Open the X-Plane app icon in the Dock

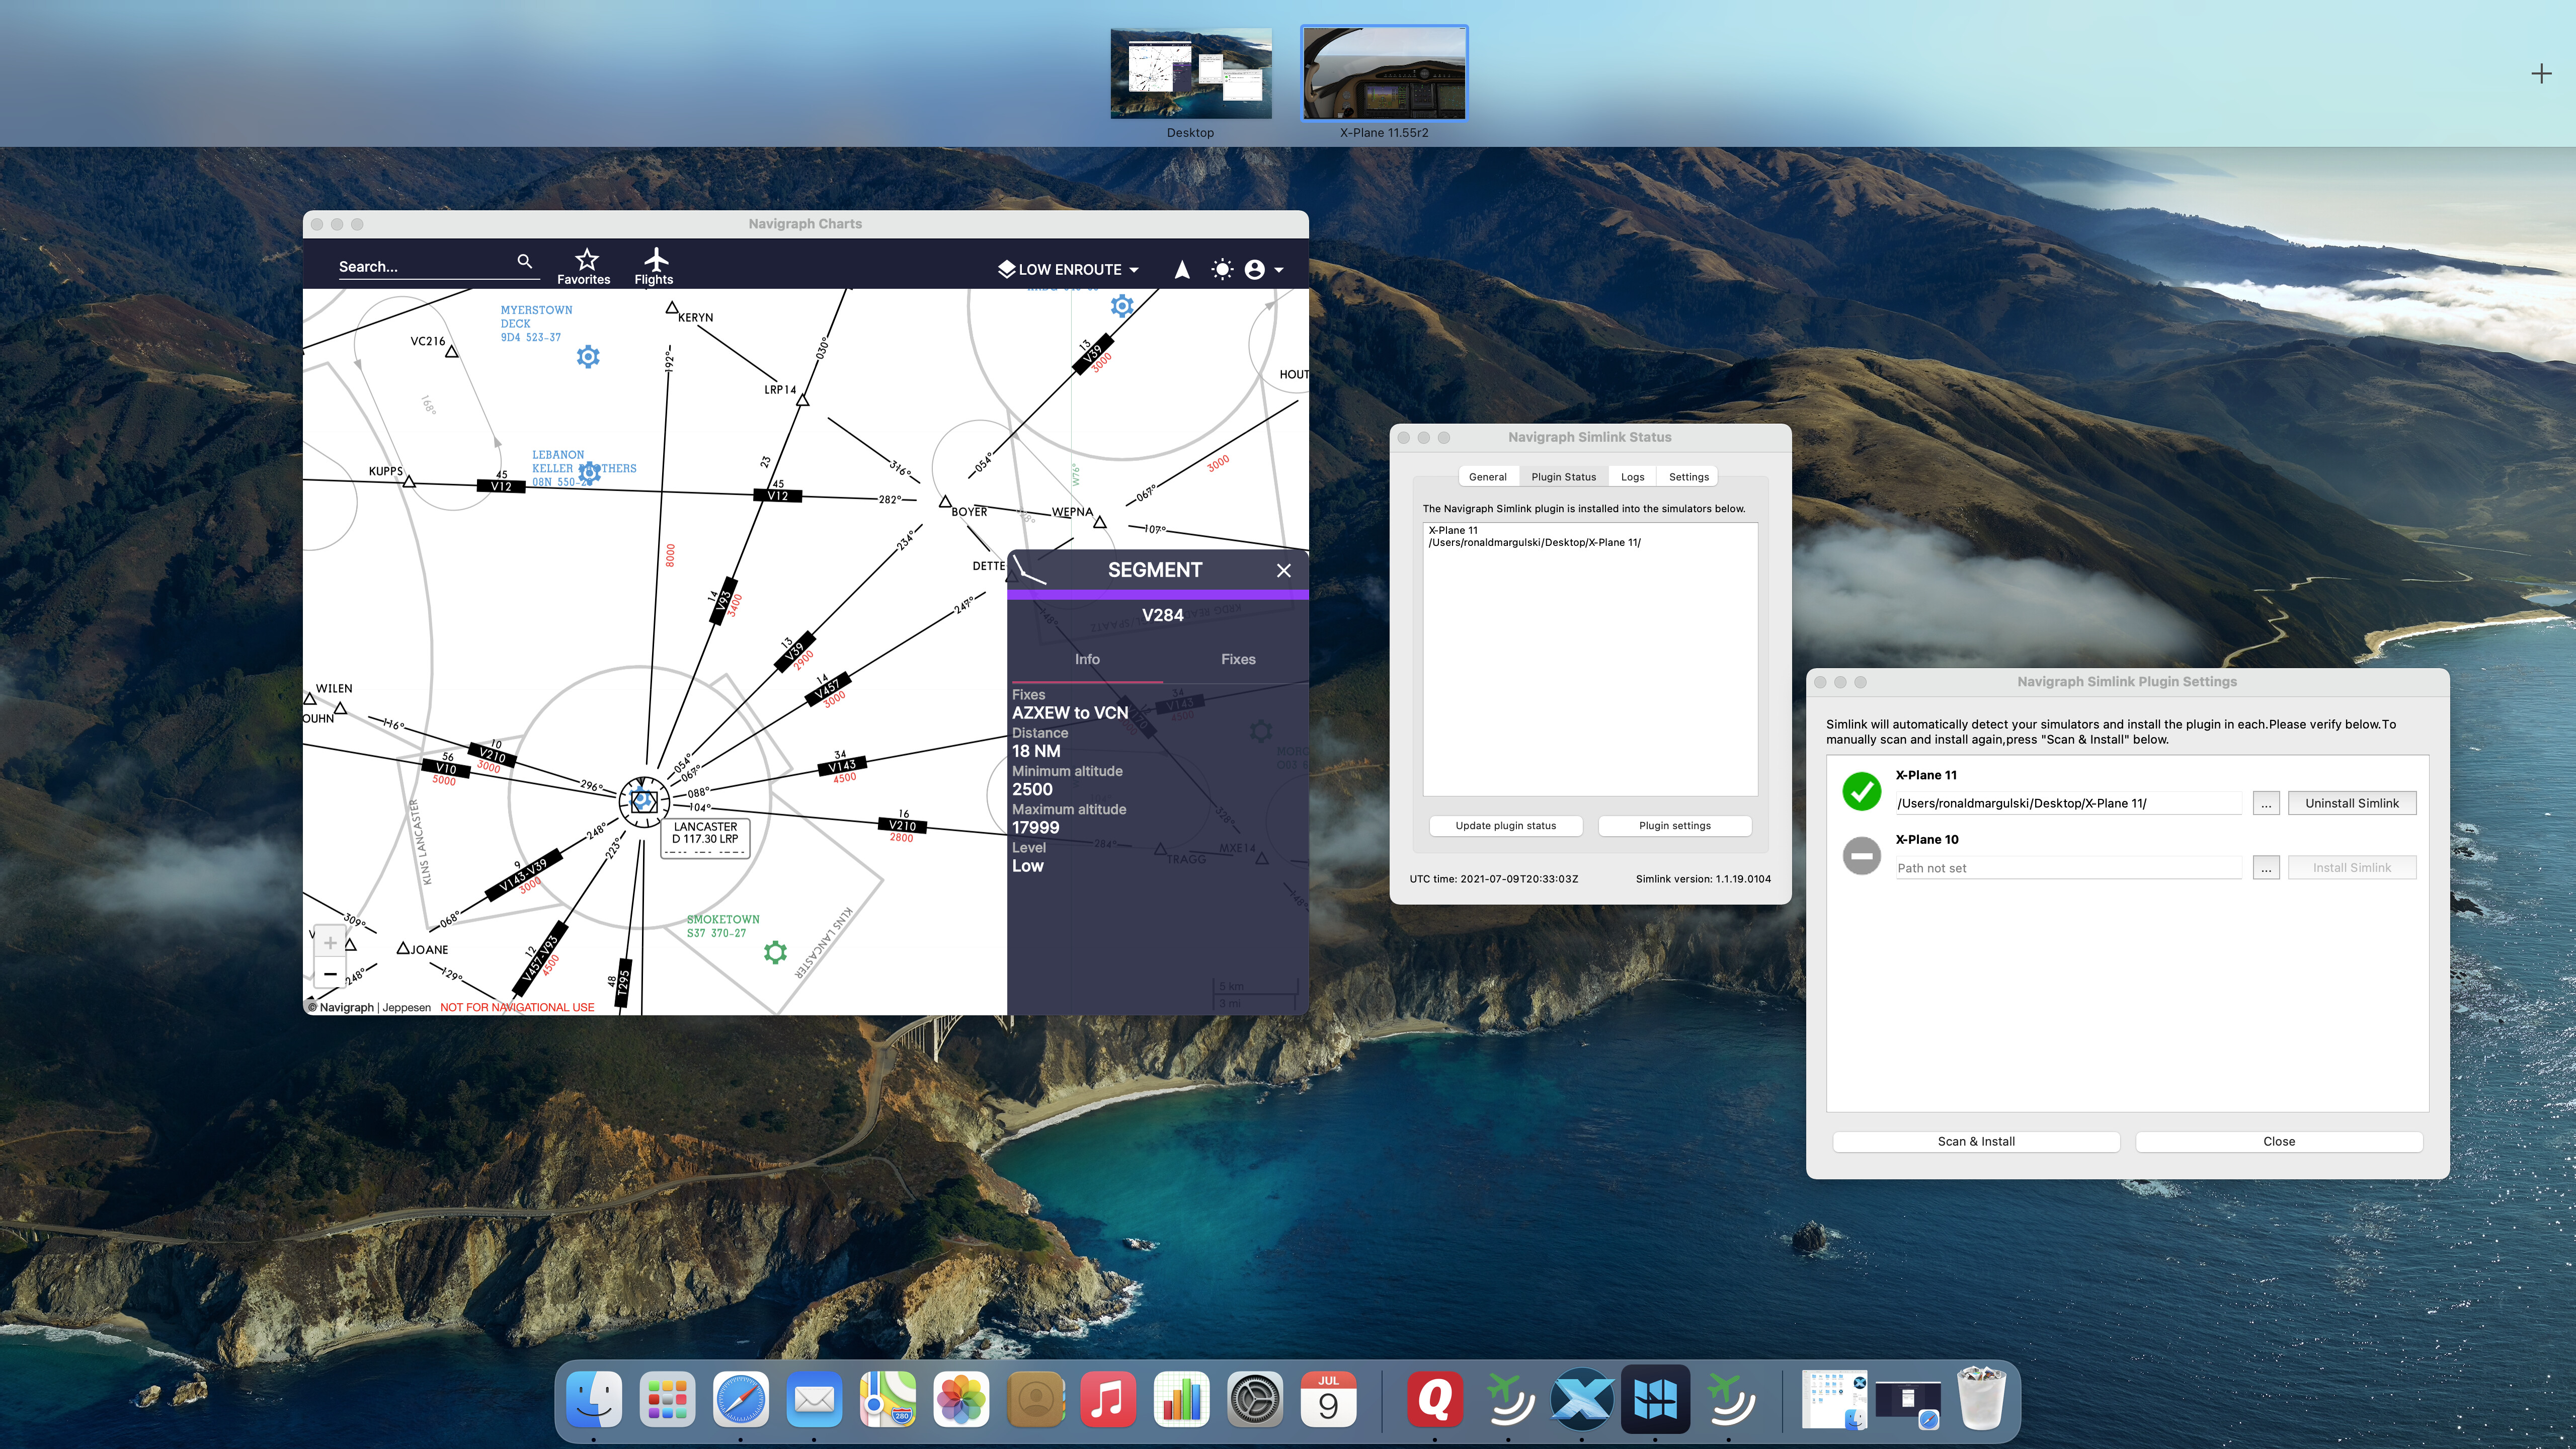click(1581, 1399)
